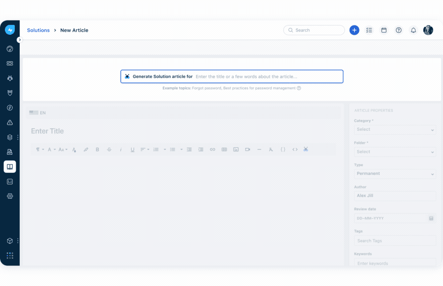Open the Releases bolt-circle icon in sidebar
Image resolution: width=443 pixels, height=286 pixels.
[10, 108]
